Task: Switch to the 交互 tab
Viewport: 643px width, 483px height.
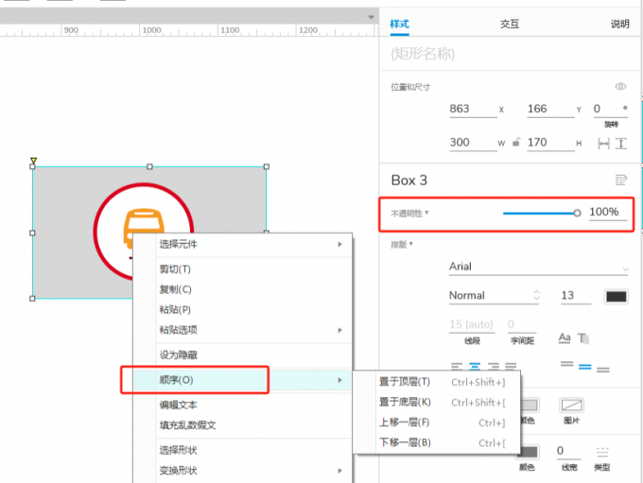Action: click(x=510, y=25)
